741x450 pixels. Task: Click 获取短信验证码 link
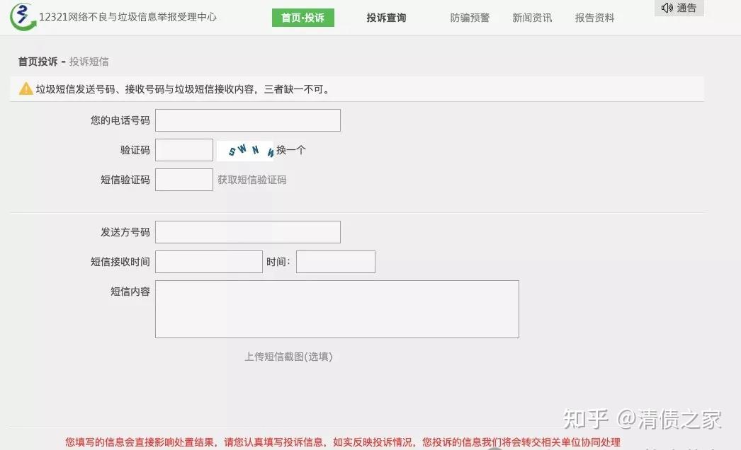click(x=251, y=180)
